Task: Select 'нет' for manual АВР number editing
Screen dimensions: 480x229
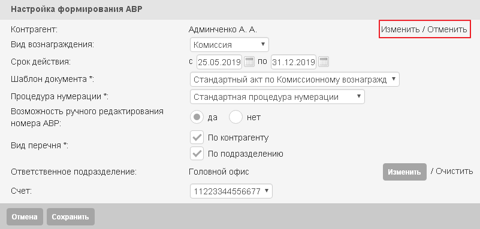Action: [236, 117]
